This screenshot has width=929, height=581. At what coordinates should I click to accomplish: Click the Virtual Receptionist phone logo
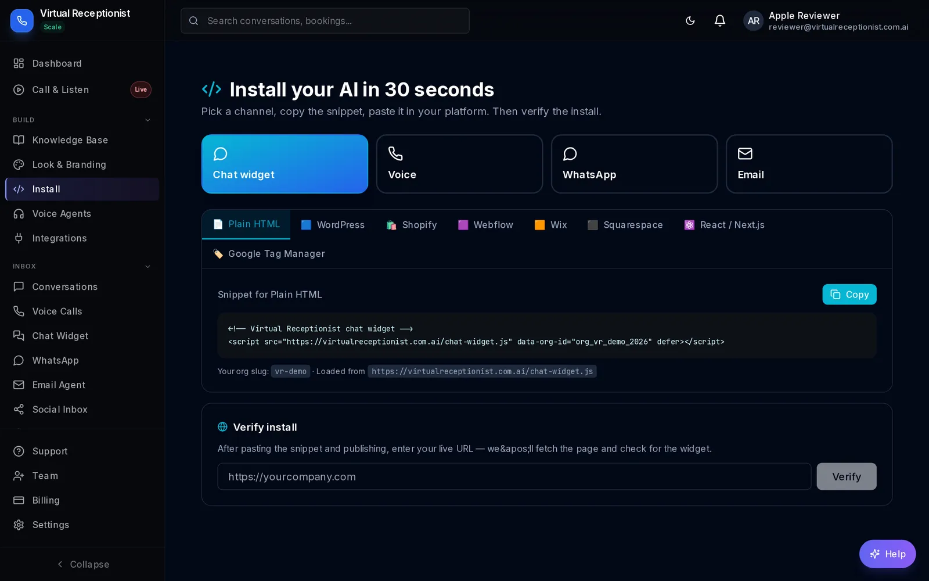(21, 20)
